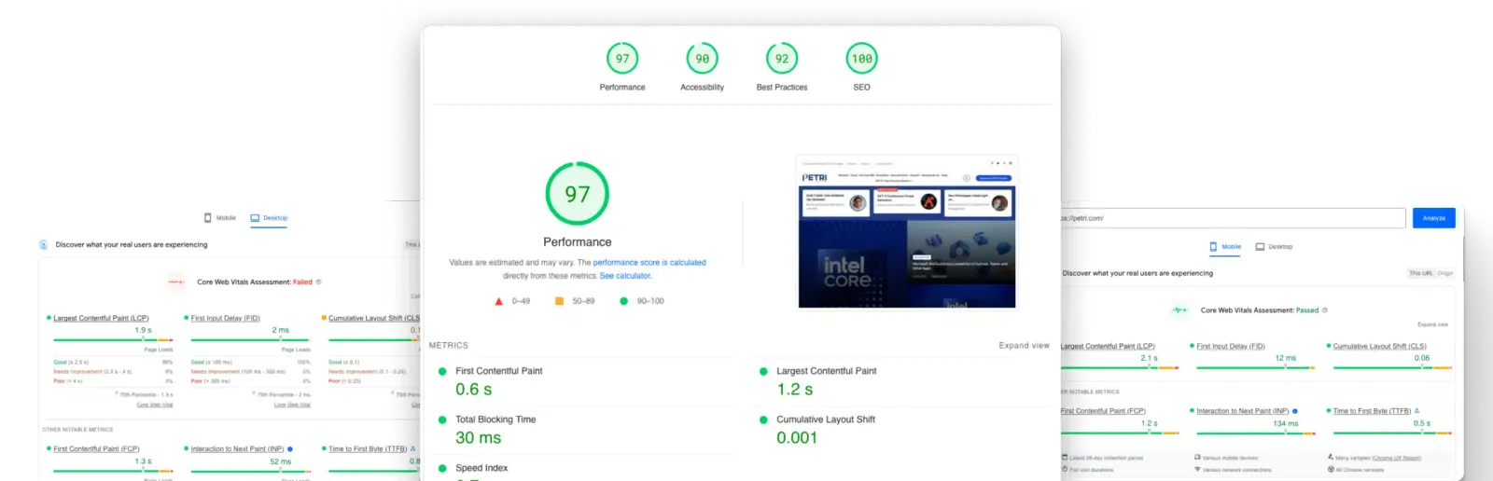Open Time to First Byte link in right report
Image resolution: width=1493 pixels, height=481 pixels.
click(1372, 411)
